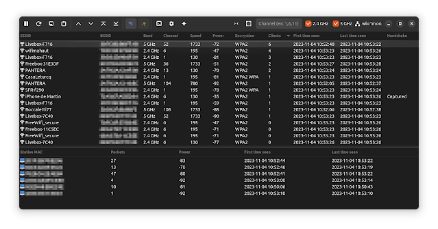The width and height of the screenshot is (438, 229).
Task: Click the Clients column sort arrow
Action: [x=288, y=36]
